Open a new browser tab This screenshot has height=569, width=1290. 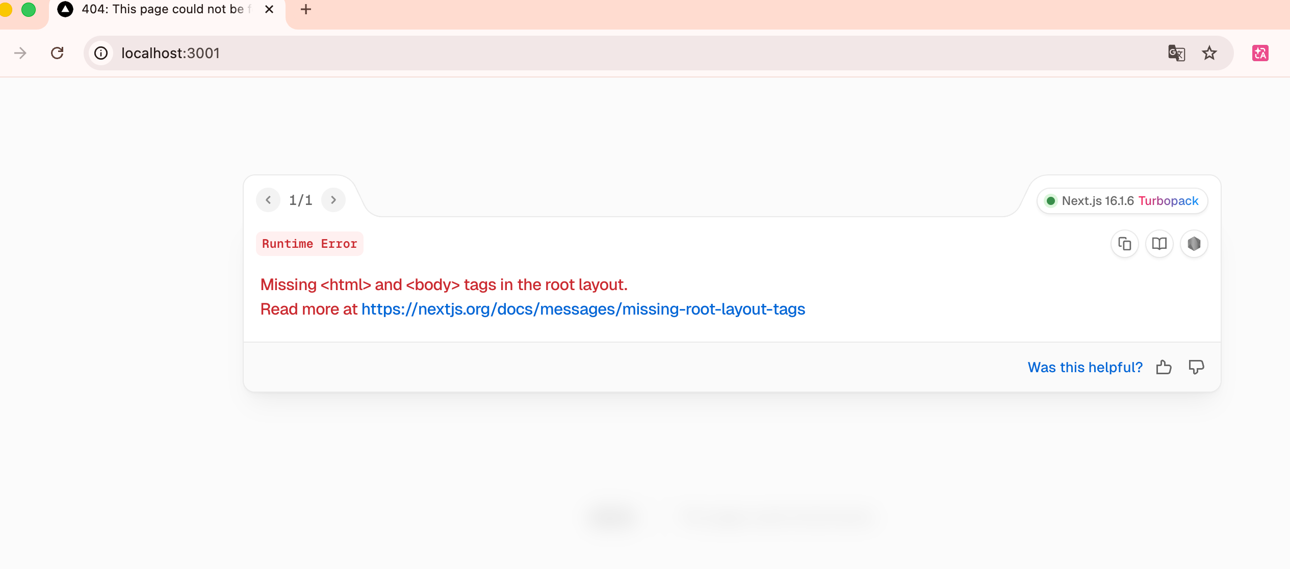306,10
